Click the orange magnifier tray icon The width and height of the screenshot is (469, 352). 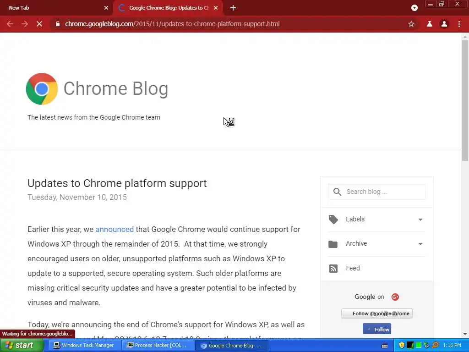coord(435,346)
